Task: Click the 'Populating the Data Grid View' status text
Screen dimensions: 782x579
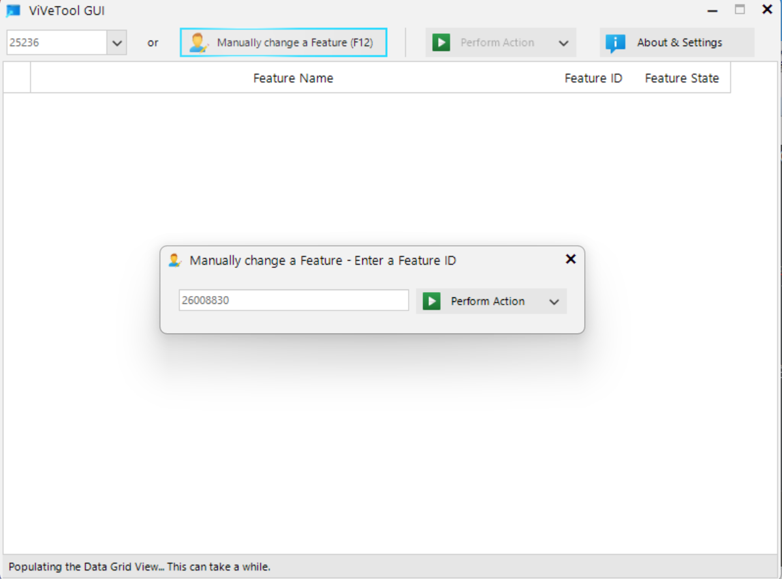Action: 139,567
